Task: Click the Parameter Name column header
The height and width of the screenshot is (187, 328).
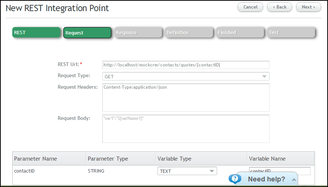Action: click(35, 159)
